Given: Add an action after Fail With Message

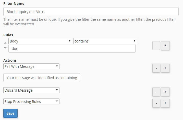Looking at the screenshot, I should point(165,68).
